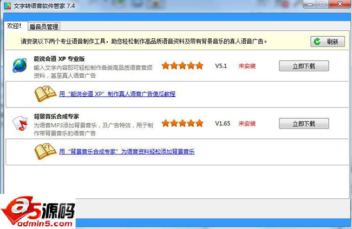Download 背景音乐合成专家 with 立即下载
Viewport: 352px width, 229px height.
(304, 124)
